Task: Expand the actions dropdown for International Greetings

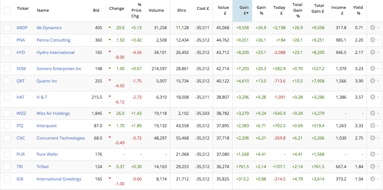Action: pyautogui.click(x=374, y=179)
